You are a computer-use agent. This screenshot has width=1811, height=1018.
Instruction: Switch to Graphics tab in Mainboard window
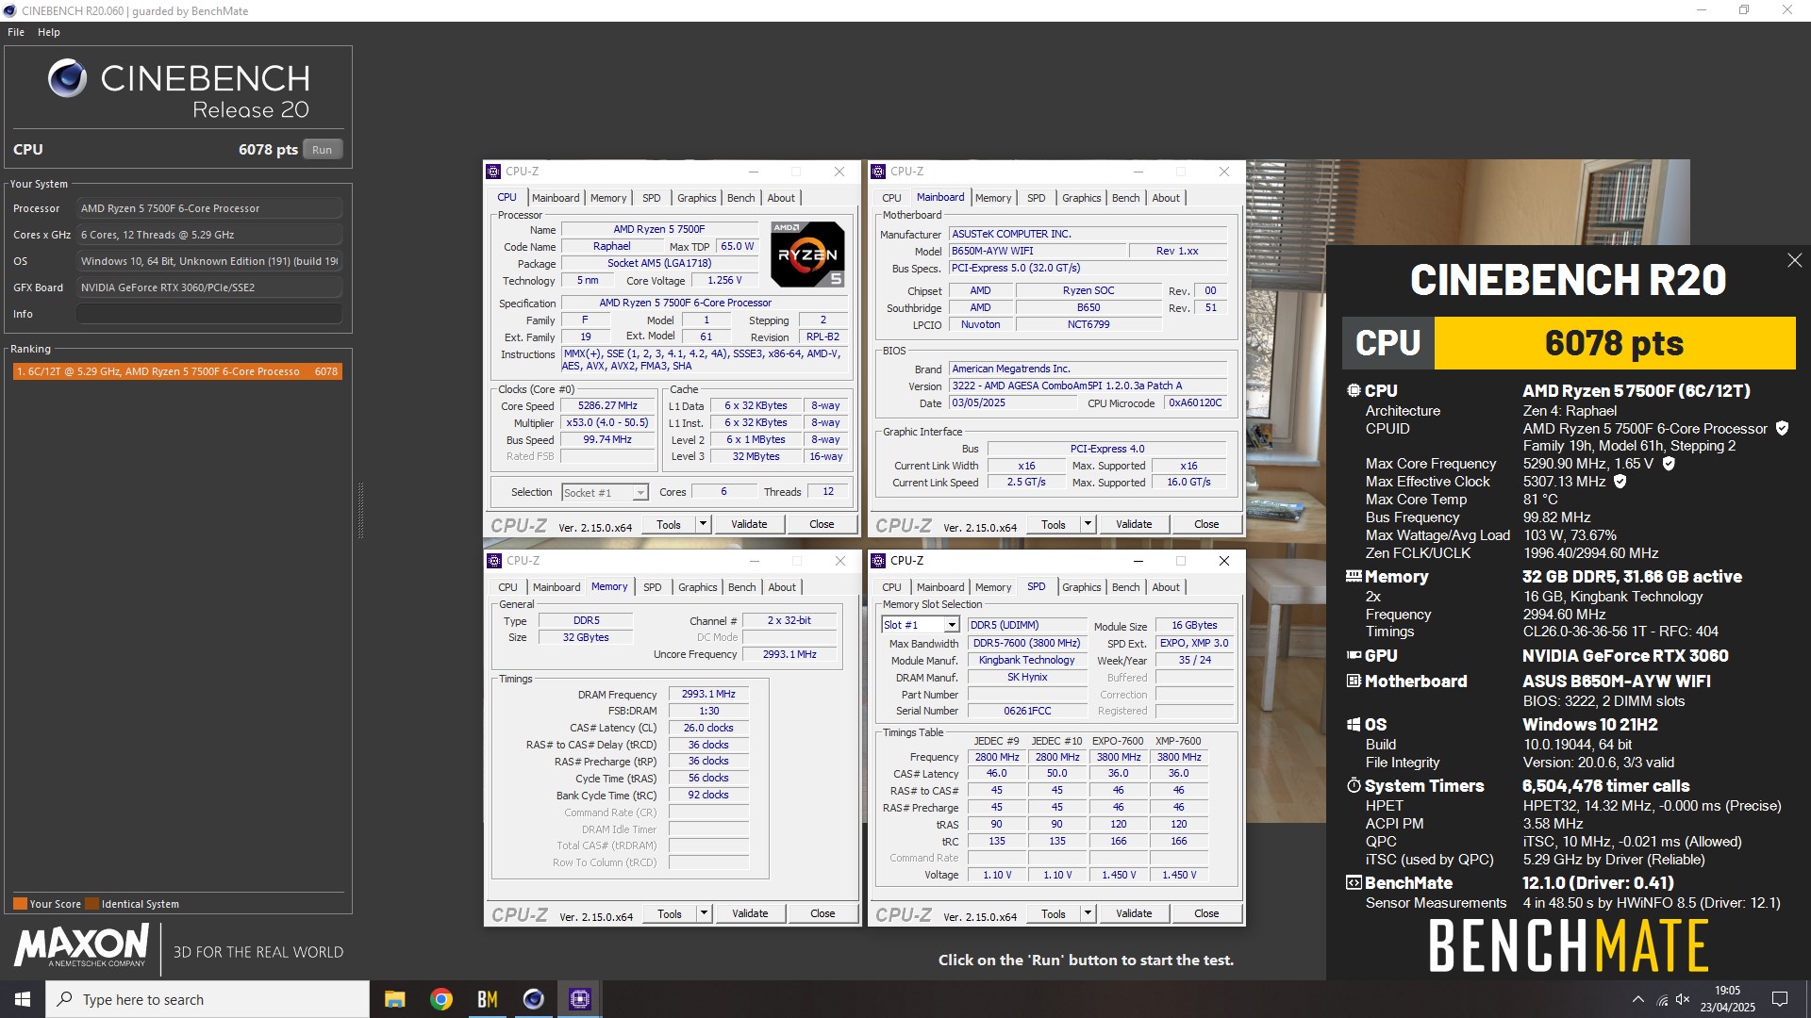pyautogui.click(x=1081, y=198)
